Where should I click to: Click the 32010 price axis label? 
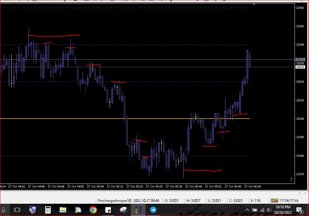click(x=300, y=100)
